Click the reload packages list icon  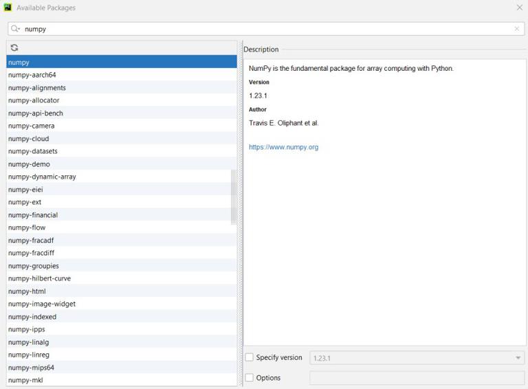(x=14, y=47)
